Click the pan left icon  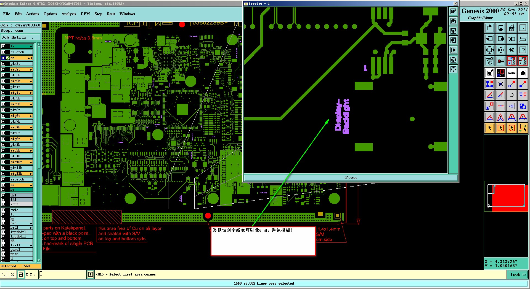[x=490, y=39]
